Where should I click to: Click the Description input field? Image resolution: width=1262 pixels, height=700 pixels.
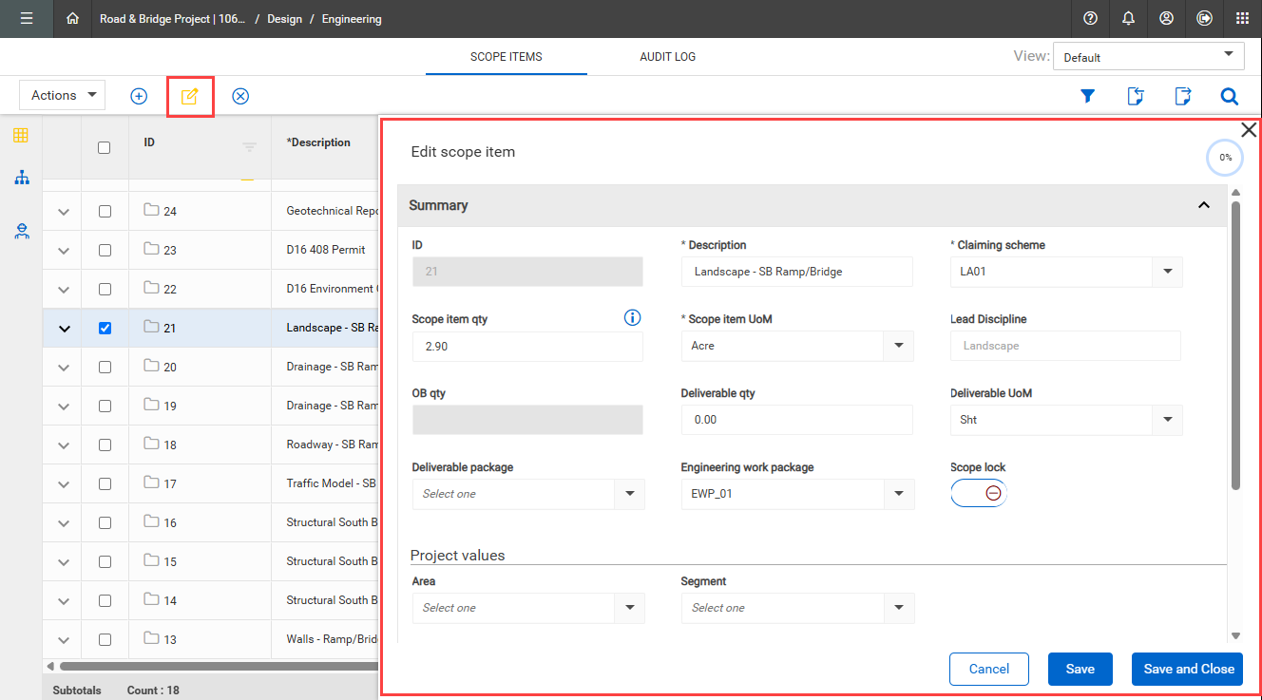797,272
